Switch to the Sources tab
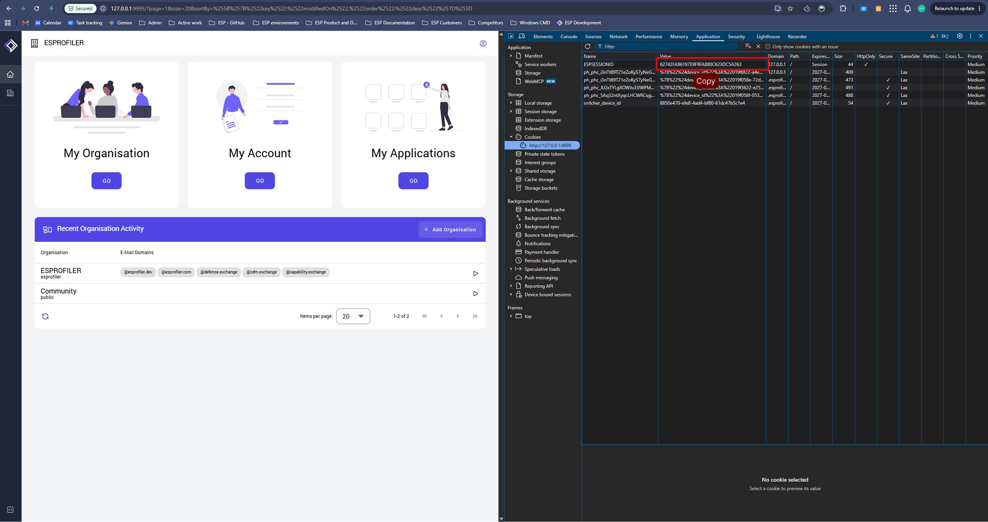 593,36
